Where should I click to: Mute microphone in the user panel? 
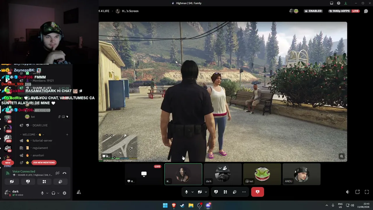tap(42, 193)
